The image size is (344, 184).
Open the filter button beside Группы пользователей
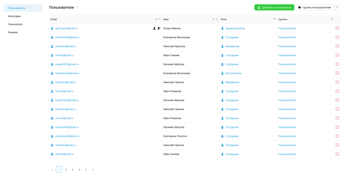pyautogui.click(x=337, y=7)
